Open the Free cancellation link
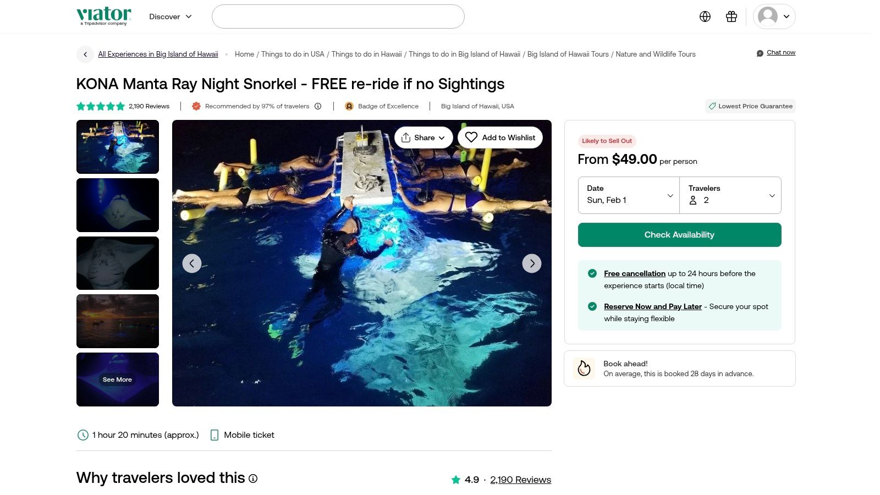This screenshot has height=495, width=880. coord(634,273)
